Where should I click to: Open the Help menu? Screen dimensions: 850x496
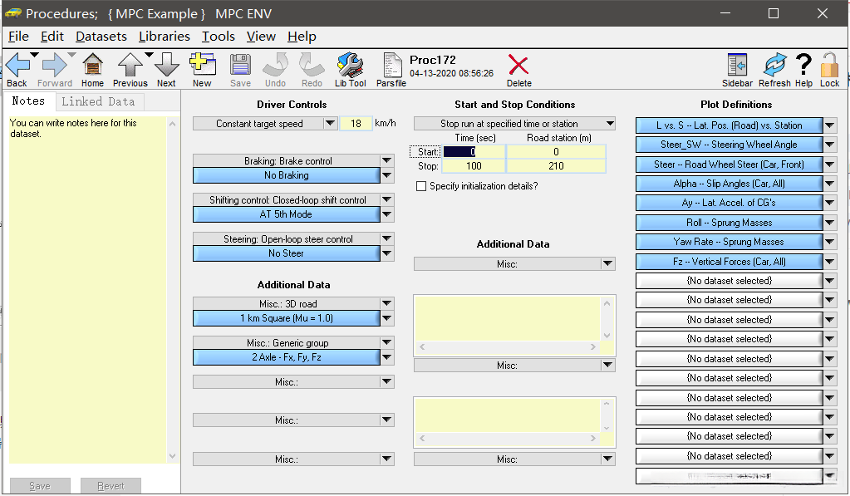302,37
